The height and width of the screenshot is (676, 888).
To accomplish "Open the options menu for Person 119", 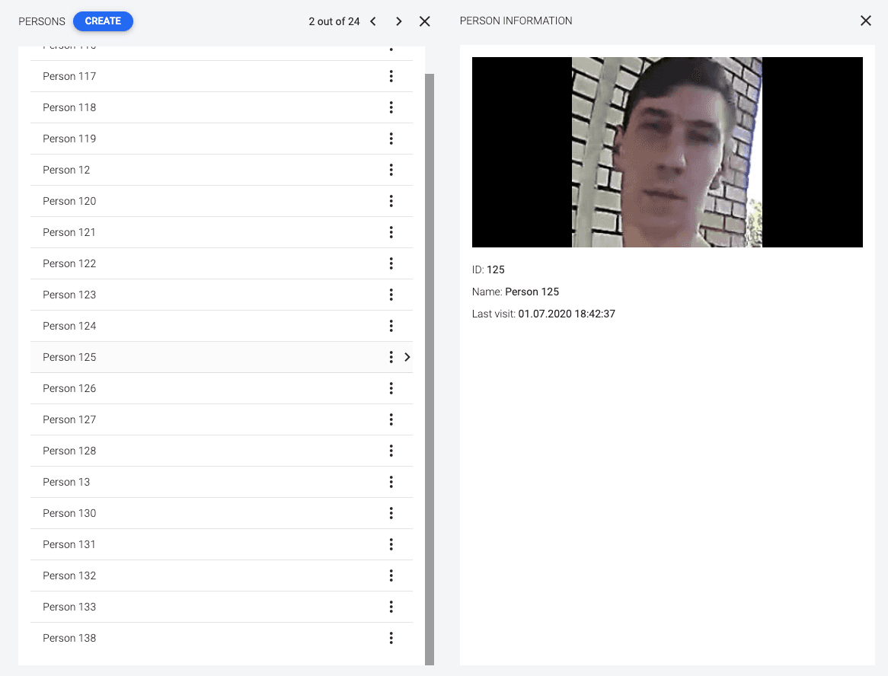I will (x=391, y=138).
